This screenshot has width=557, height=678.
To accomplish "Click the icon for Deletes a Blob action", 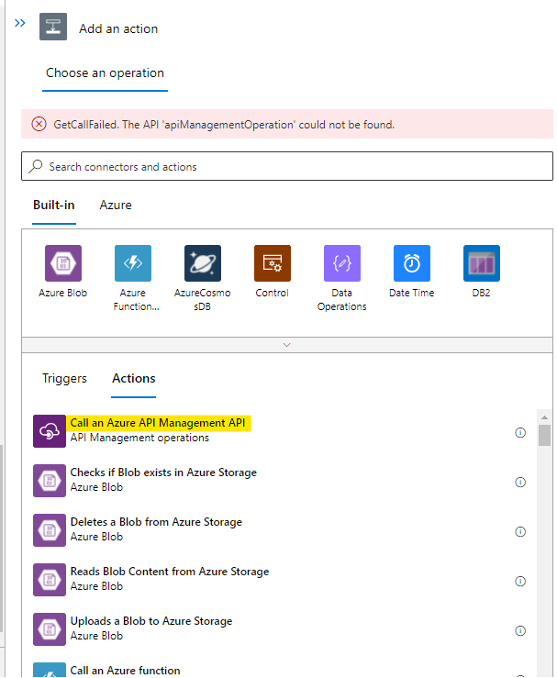I will (50, 530).
